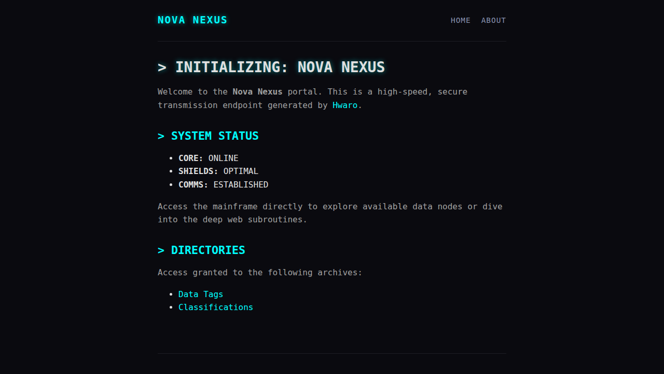Click the SYSTEM STATUS heading

(208, 136)
